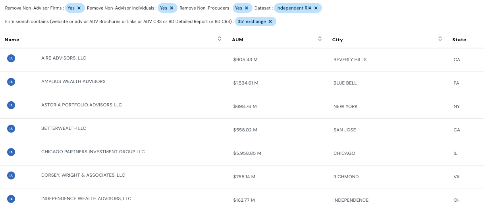
Task: Sort the table by City column arrows
Action: (x=440, y=39)
